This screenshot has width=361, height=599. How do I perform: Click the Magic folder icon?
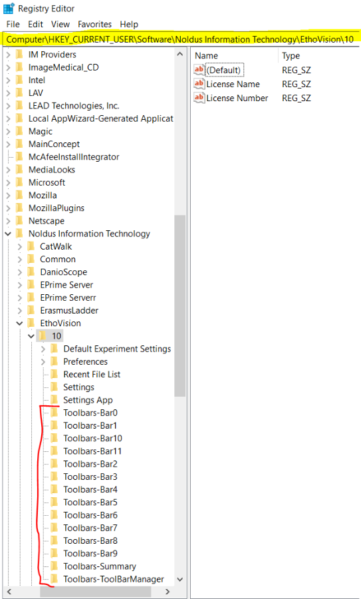pyautogui.click(x=19, y=131)
